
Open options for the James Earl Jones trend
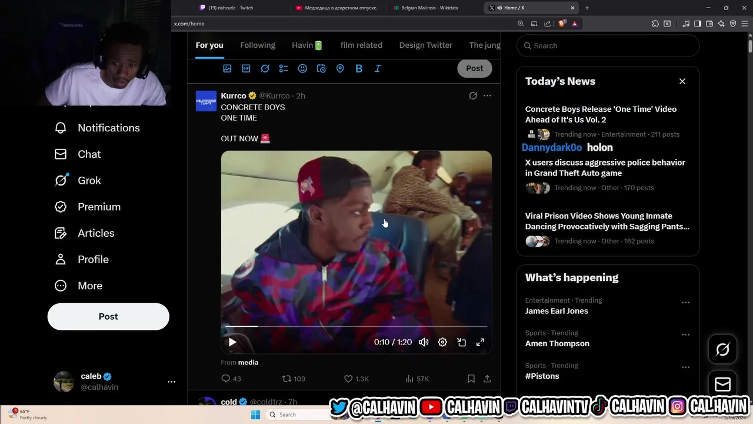click(685, 302)
